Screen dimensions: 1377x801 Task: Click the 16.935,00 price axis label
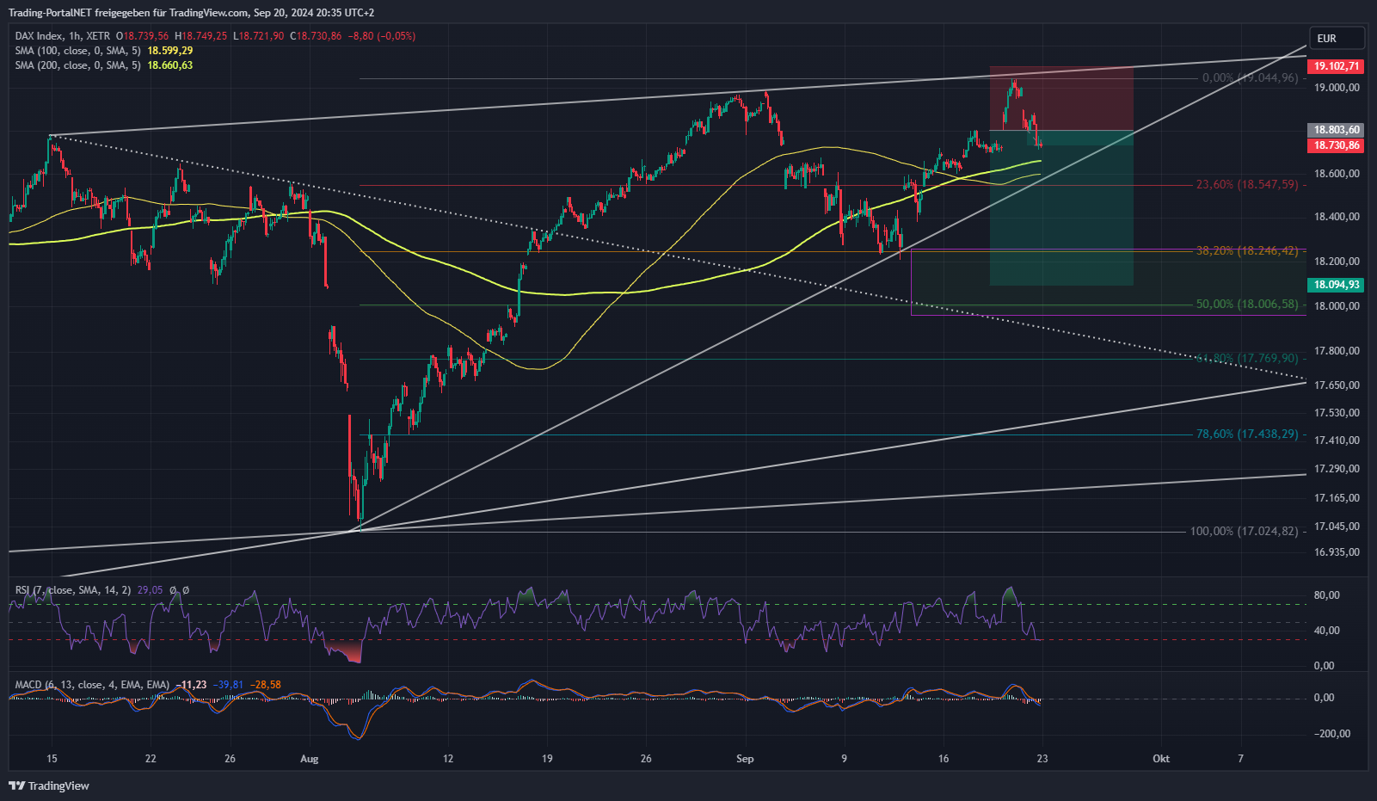point(1337,552)
